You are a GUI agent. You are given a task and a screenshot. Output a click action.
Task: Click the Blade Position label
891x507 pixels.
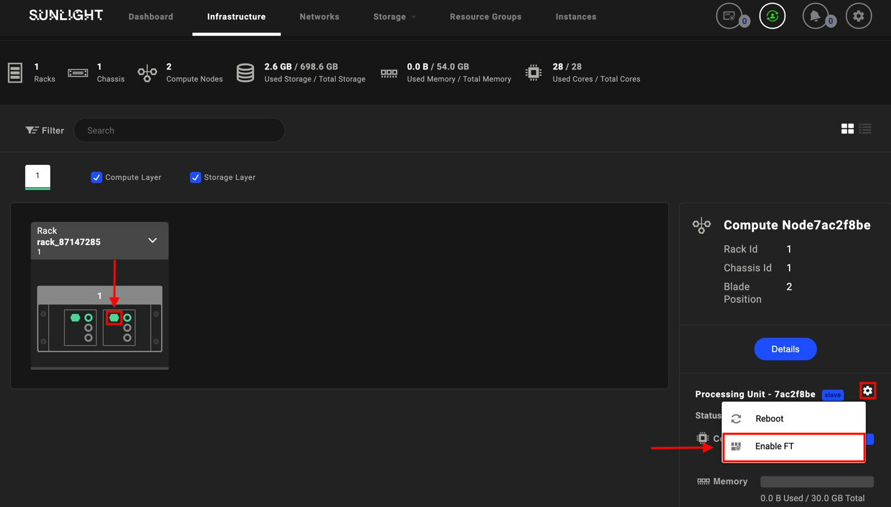pos(742,293)
